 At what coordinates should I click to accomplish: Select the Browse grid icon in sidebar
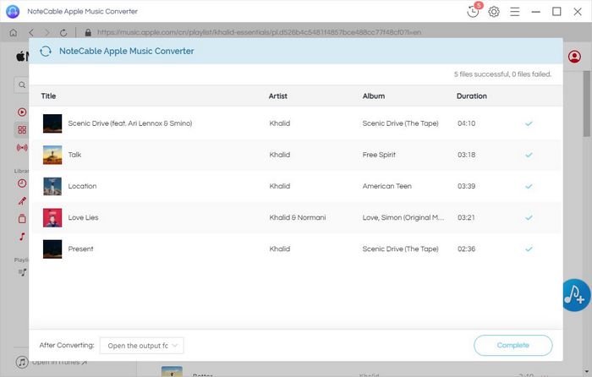[x=22, y=130]
